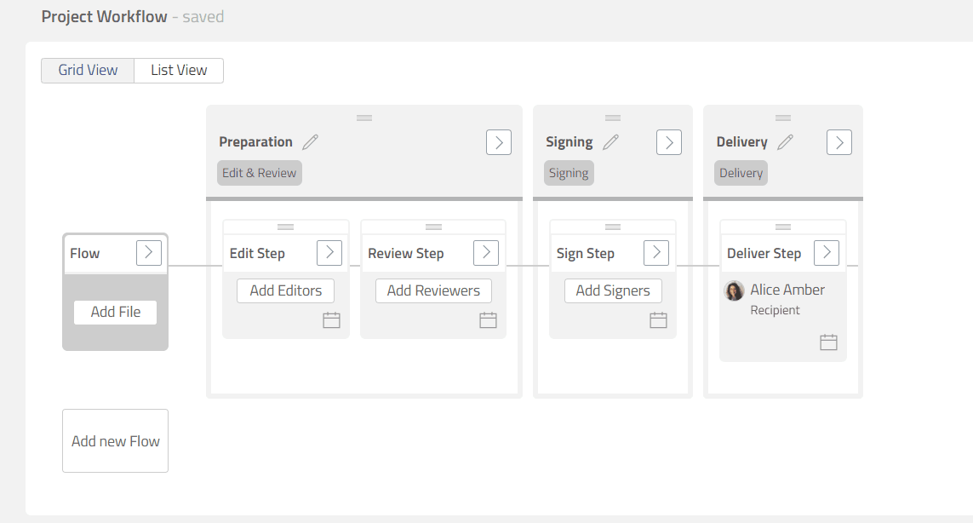Open calendar on Review Step card

coord(488,320)
